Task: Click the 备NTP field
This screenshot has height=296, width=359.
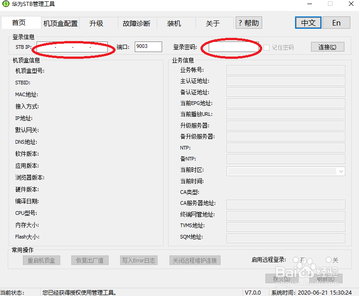Action: pyautogui.click(x=286, y=159)
